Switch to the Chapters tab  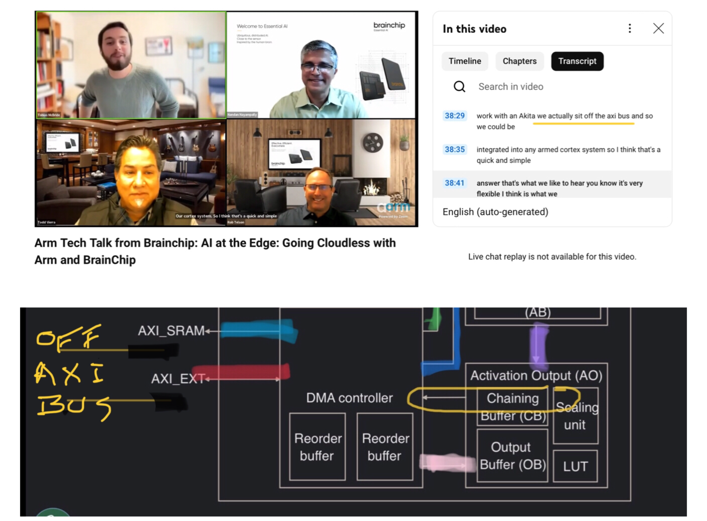[519, 61]
